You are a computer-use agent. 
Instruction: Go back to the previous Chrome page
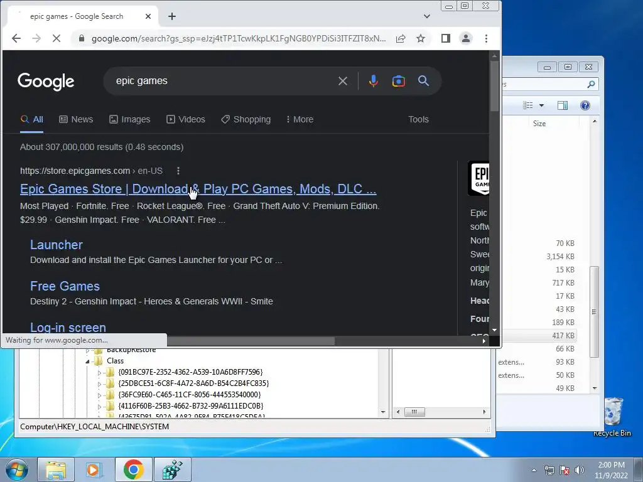pyautogui.click(x=16, y=38)
